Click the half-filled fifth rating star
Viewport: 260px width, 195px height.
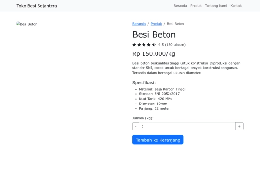[154, 45]
